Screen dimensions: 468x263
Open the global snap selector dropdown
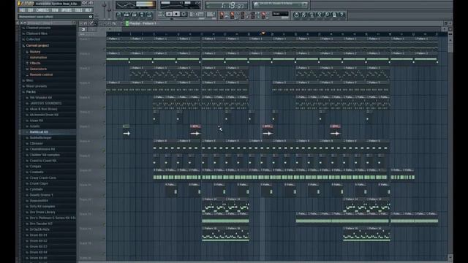pos(280,14)
